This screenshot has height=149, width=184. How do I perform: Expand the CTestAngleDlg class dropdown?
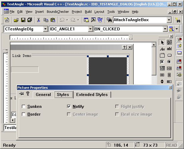click(x=45, y=29)
